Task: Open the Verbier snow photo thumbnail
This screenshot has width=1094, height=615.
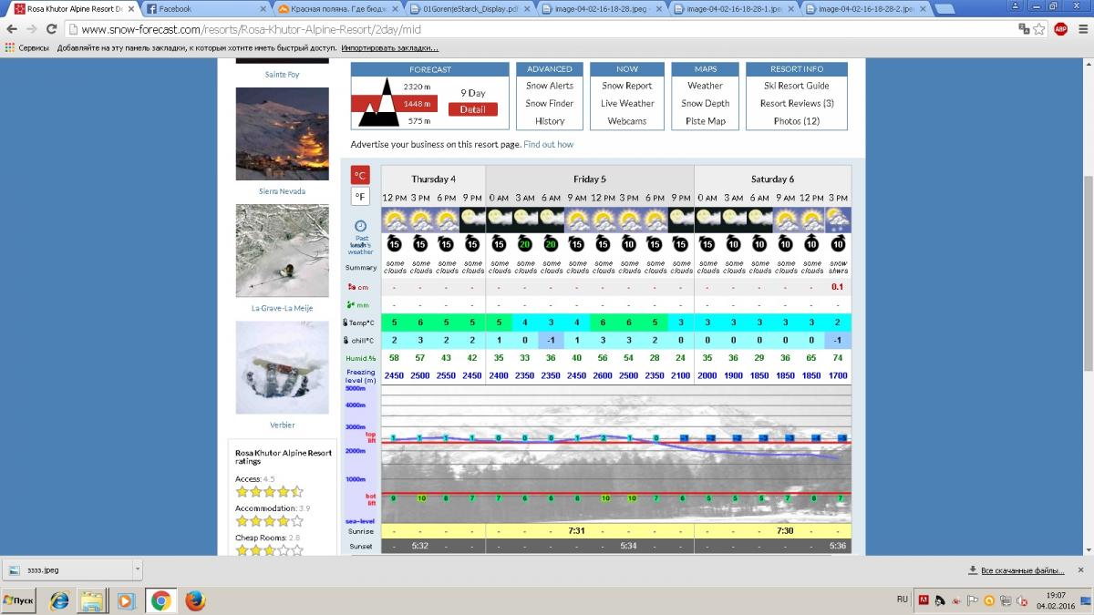Action: 282,367
